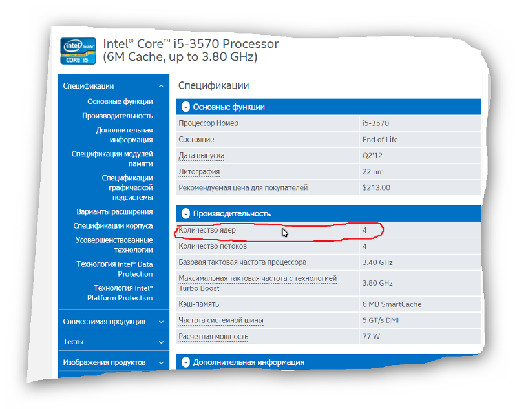This screenshot has width=517, height=409.
Task: Click the 6 MB SmartCache value
Action: [392, 304]
